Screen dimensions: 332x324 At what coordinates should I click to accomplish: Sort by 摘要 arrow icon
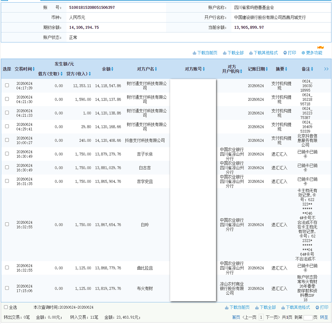(x=286, y=69)
